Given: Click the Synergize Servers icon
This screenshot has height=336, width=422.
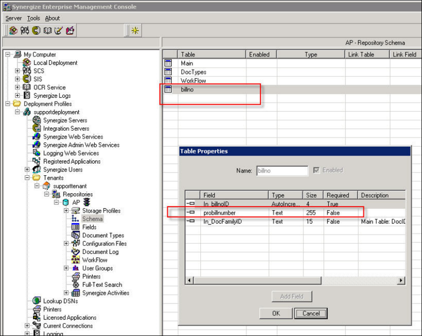Looking at the screenshot, I should click(x=37, y=120).
